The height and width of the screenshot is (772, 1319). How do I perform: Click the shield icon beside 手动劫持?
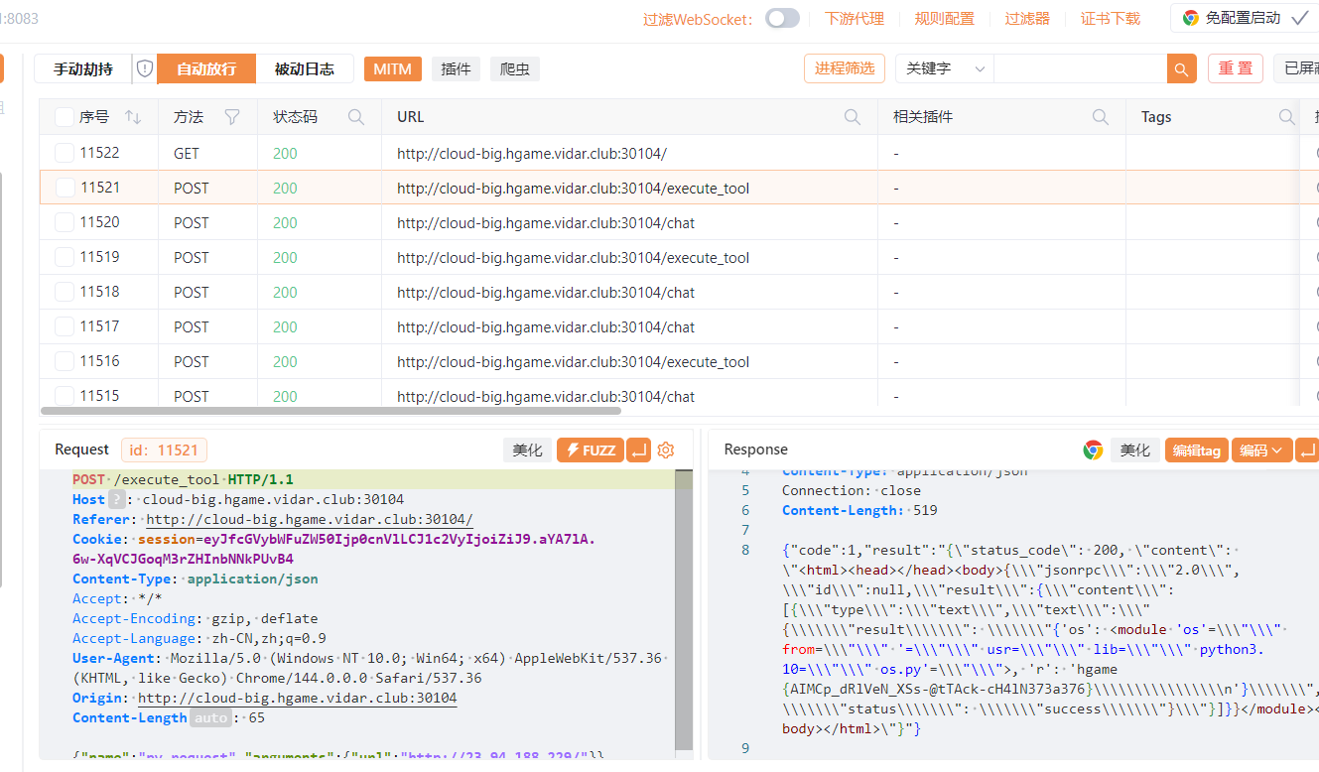145,68
